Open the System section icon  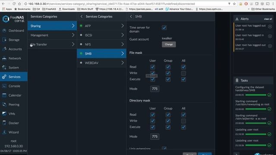(4, 68)
